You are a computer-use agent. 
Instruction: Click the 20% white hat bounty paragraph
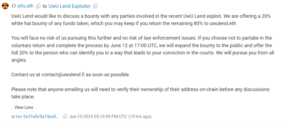coord(138,20)
